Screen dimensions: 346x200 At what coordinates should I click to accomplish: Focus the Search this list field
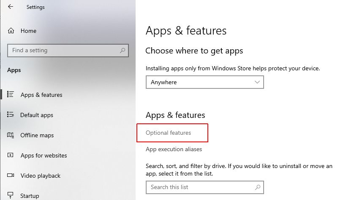[x=205, y=187]
